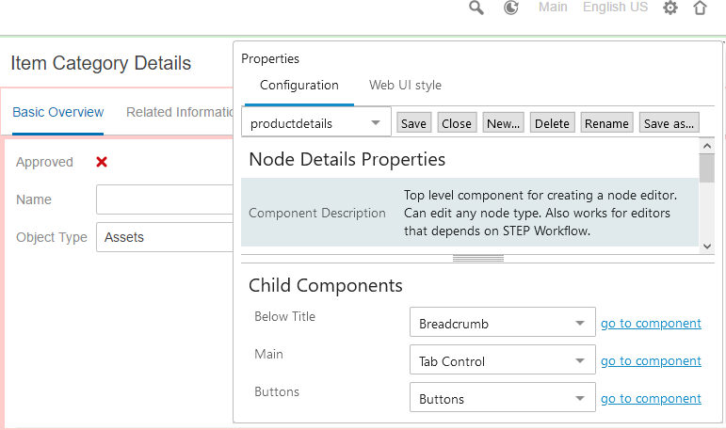Click the Rename button

click(x=606, y=123)
